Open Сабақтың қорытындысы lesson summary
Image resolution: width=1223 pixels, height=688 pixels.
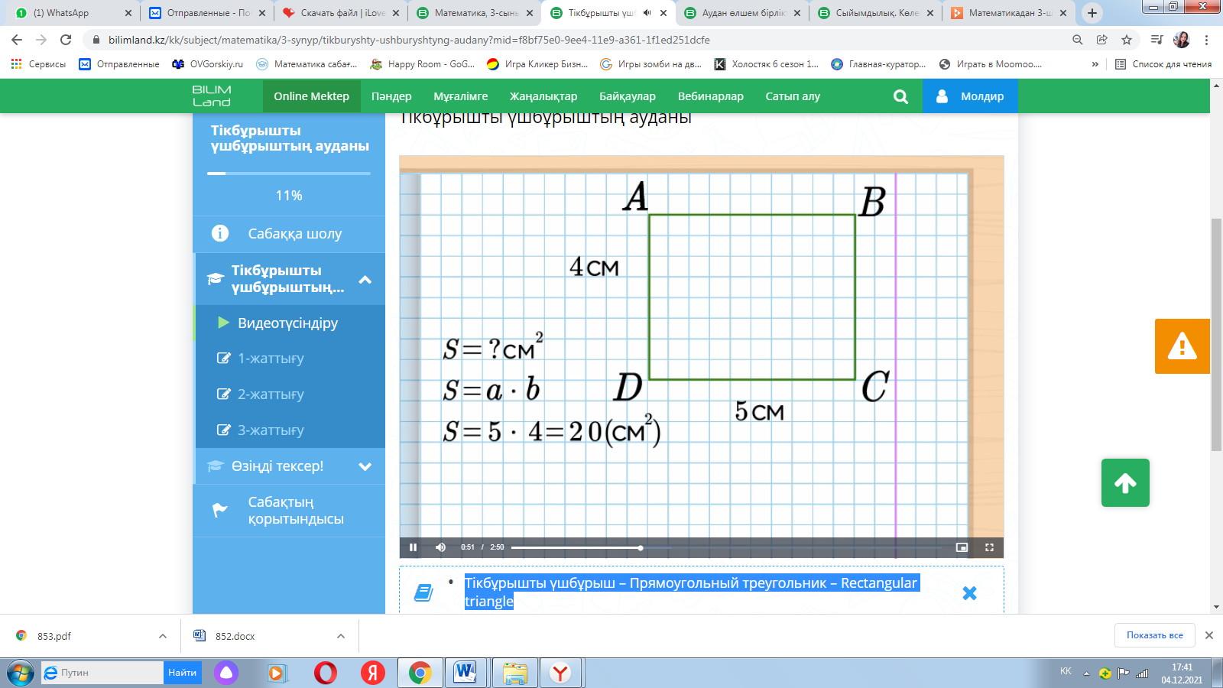289,511
